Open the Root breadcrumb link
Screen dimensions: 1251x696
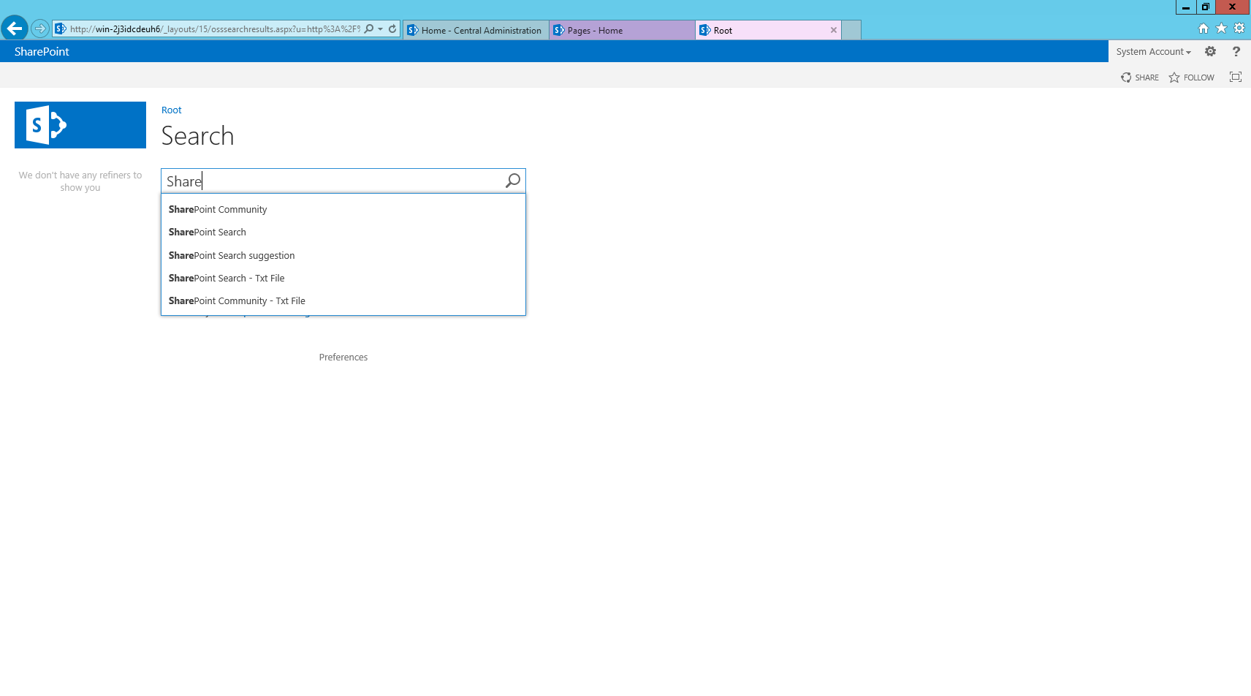click(x=171, y=110)
